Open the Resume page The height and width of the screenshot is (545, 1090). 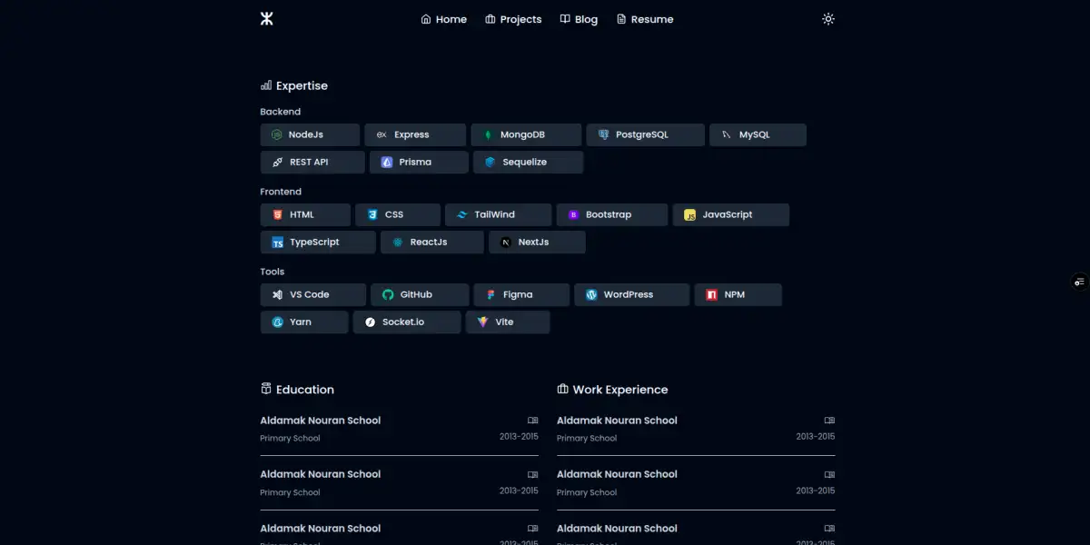coord(645,19)
